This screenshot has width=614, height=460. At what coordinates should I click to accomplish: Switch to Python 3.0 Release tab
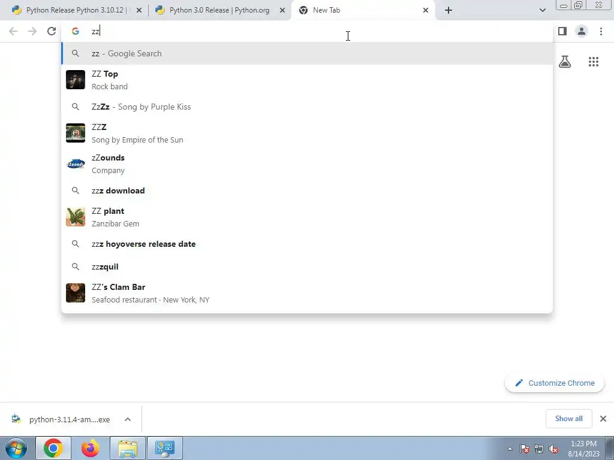click(219, 11)
